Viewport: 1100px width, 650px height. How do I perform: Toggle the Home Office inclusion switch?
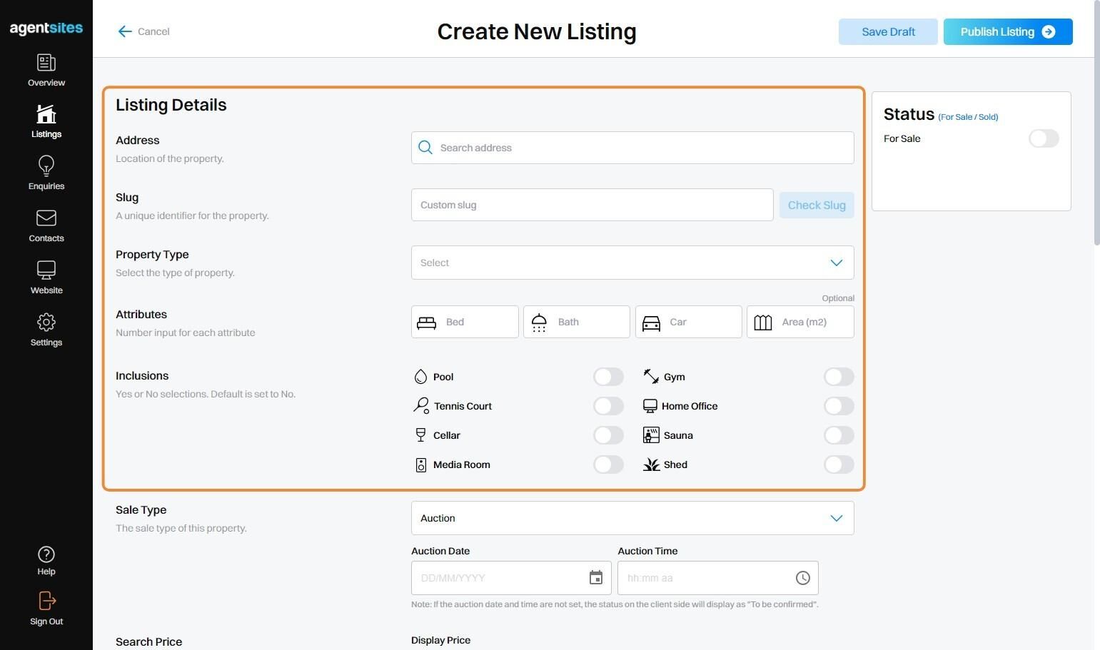(839, 406)
